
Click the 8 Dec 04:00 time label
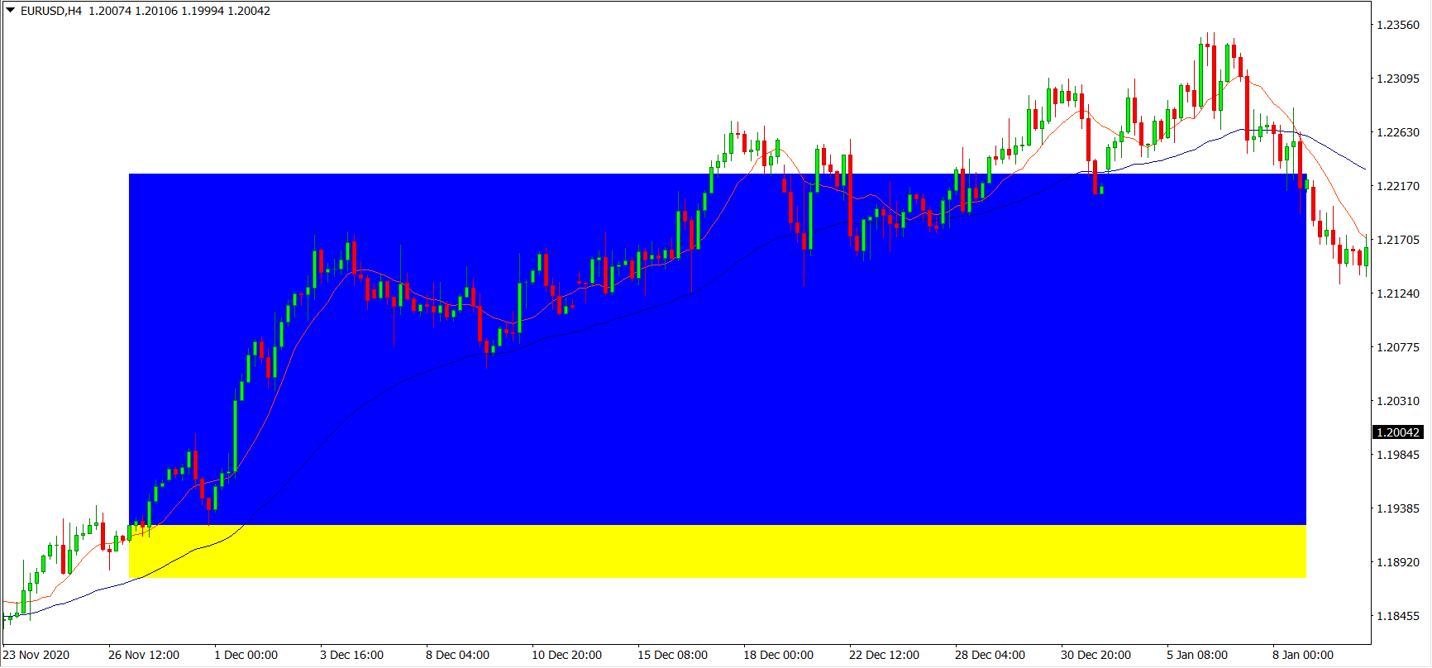pyautogui.click(x=458, y=655)
